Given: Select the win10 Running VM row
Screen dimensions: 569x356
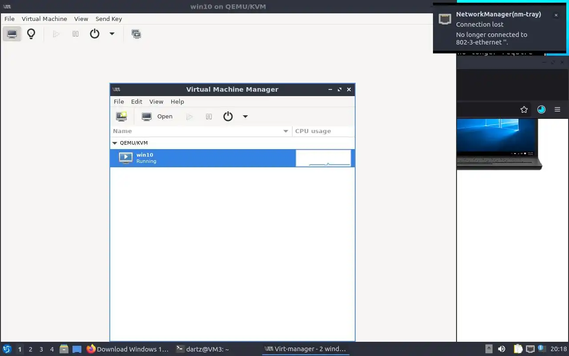Looking at the screenshot, I should click(x=232, y=158).
